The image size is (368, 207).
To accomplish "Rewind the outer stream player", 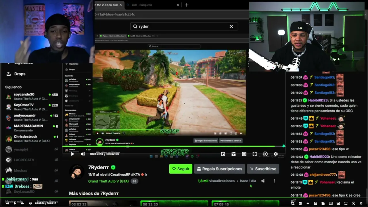I will (7, 203).
